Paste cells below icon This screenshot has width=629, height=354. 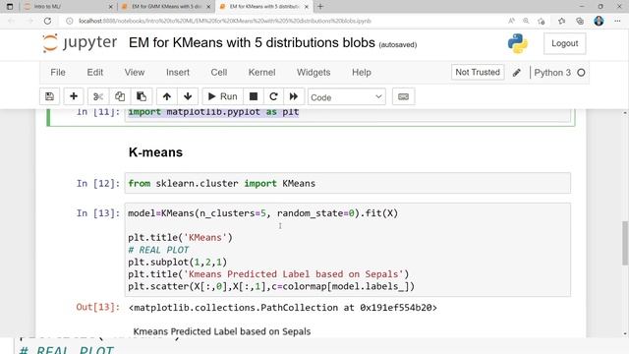pos(142,96)
